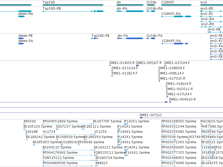
Task: Open the 309188 EST feature
Action: 31,132
